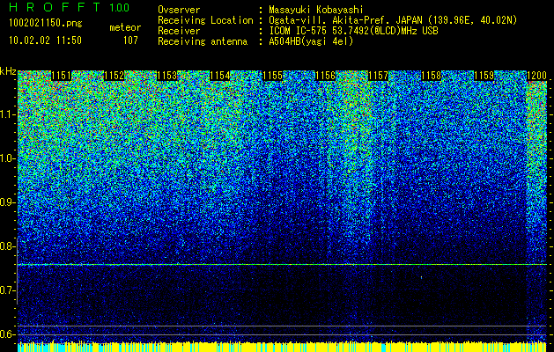This screenshot has width=554, height=352.
Task: Click the 1151 time marker
Action: click(61, 76)
